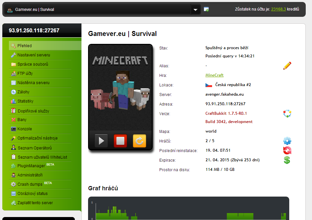Open the MineCraft game link
Viewport: 312px width, 220px height.
(214, 75)
